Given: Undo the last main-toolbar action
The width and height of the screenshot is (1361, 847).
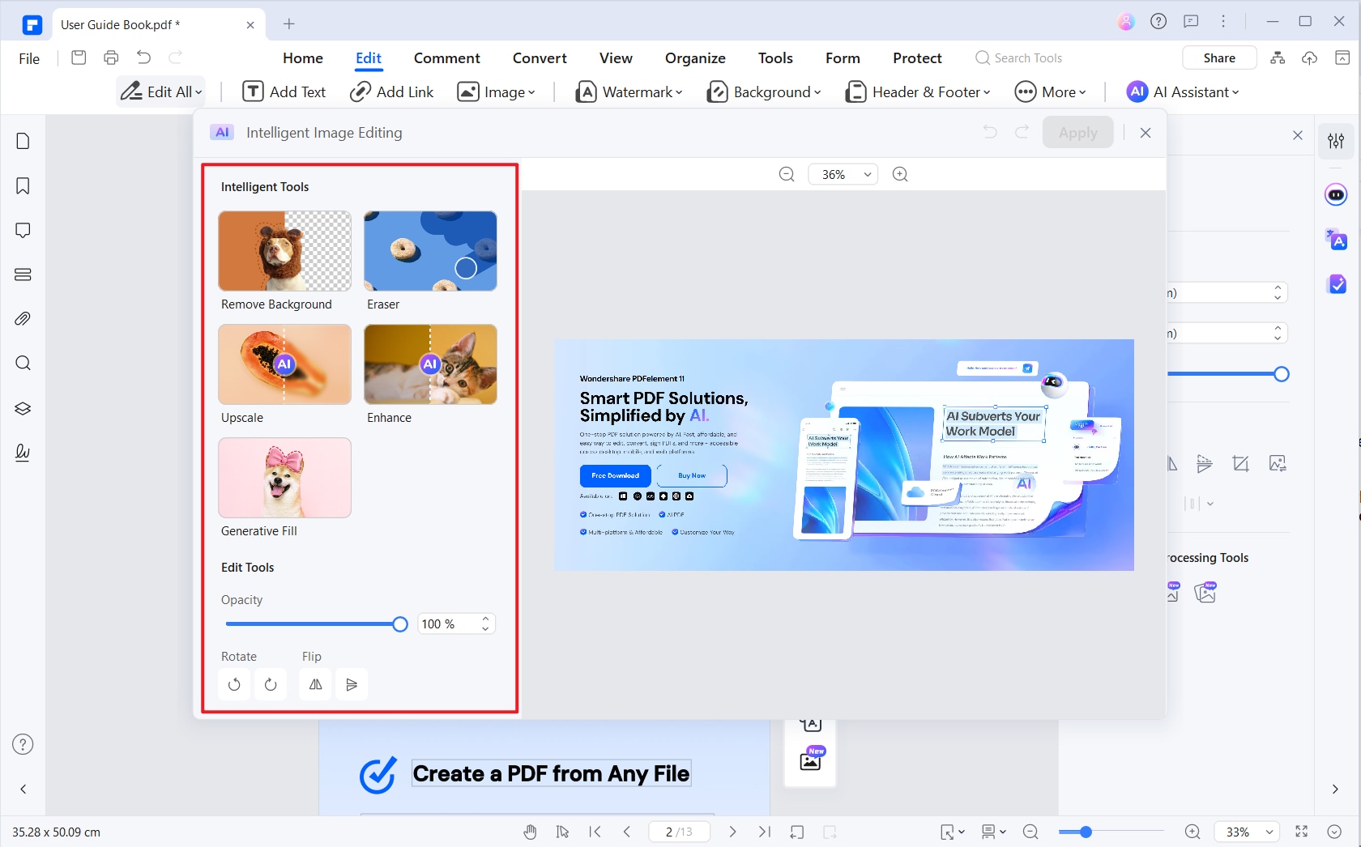Looking at the screenshot, I should pyautogui.click(x=143, y=57).
